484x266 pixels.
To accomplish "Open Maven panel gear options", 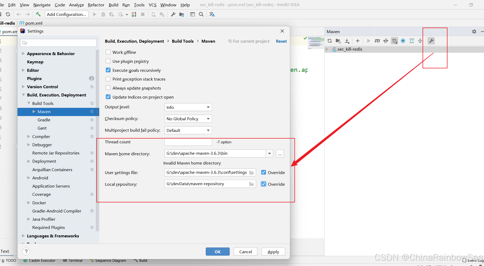I will [x=474, y=32].
